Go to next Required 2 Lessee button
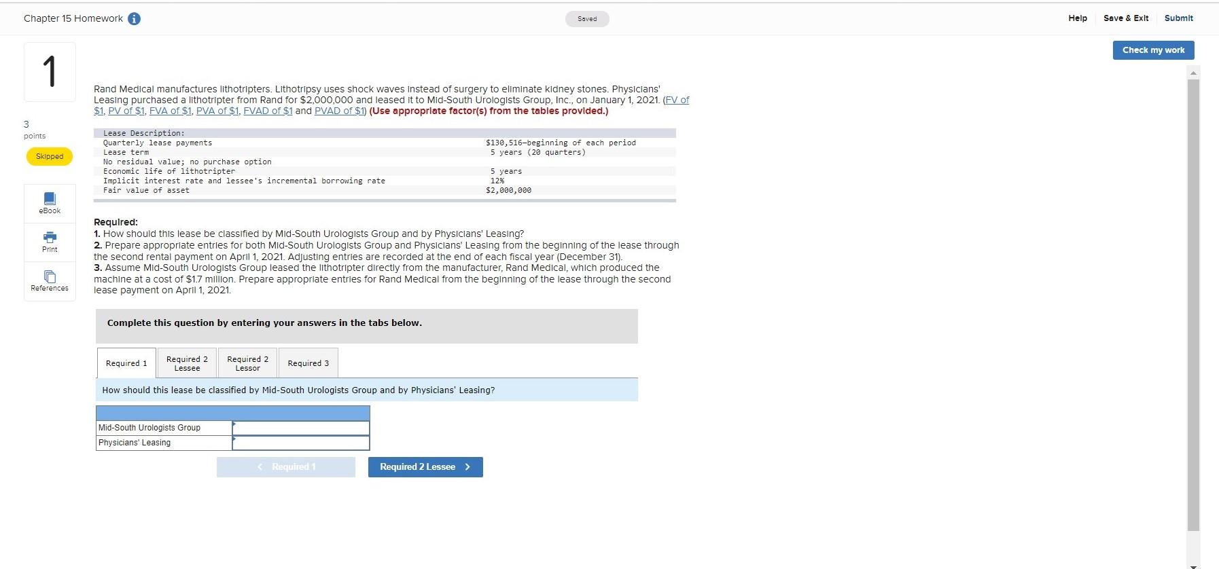Screen dimensions: 1219x569 (x=425, y=467)
